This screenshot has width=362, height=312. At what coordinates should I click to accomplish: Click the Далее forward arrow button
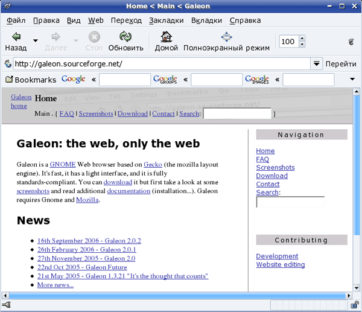tap(56, 41)
